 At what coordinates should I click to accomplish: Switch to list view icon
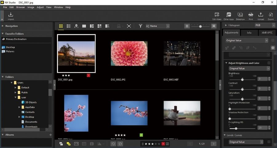[69, 26]
